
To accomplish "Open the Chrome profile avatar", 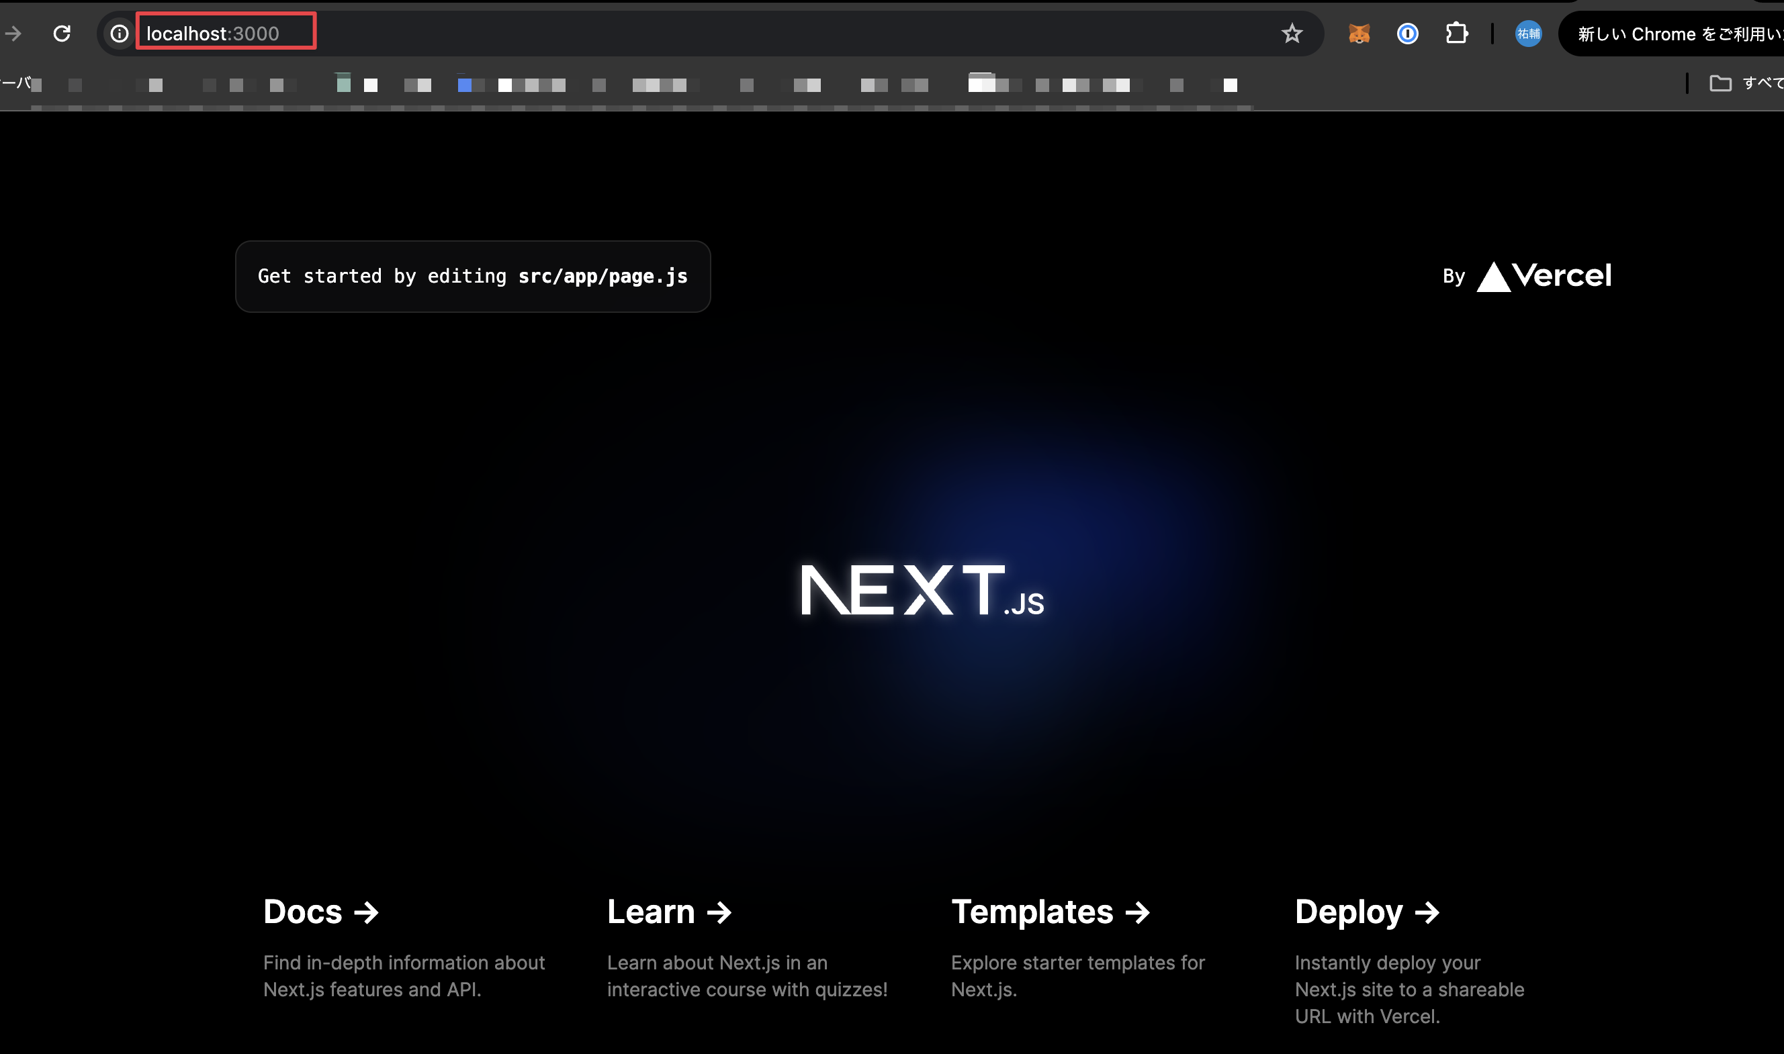I will [1527, 34].
